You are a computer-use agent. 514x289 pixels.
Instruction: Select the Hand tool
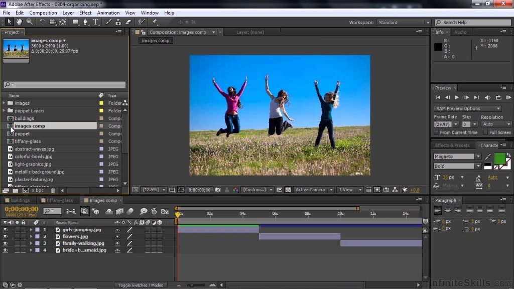click(19, 22)
